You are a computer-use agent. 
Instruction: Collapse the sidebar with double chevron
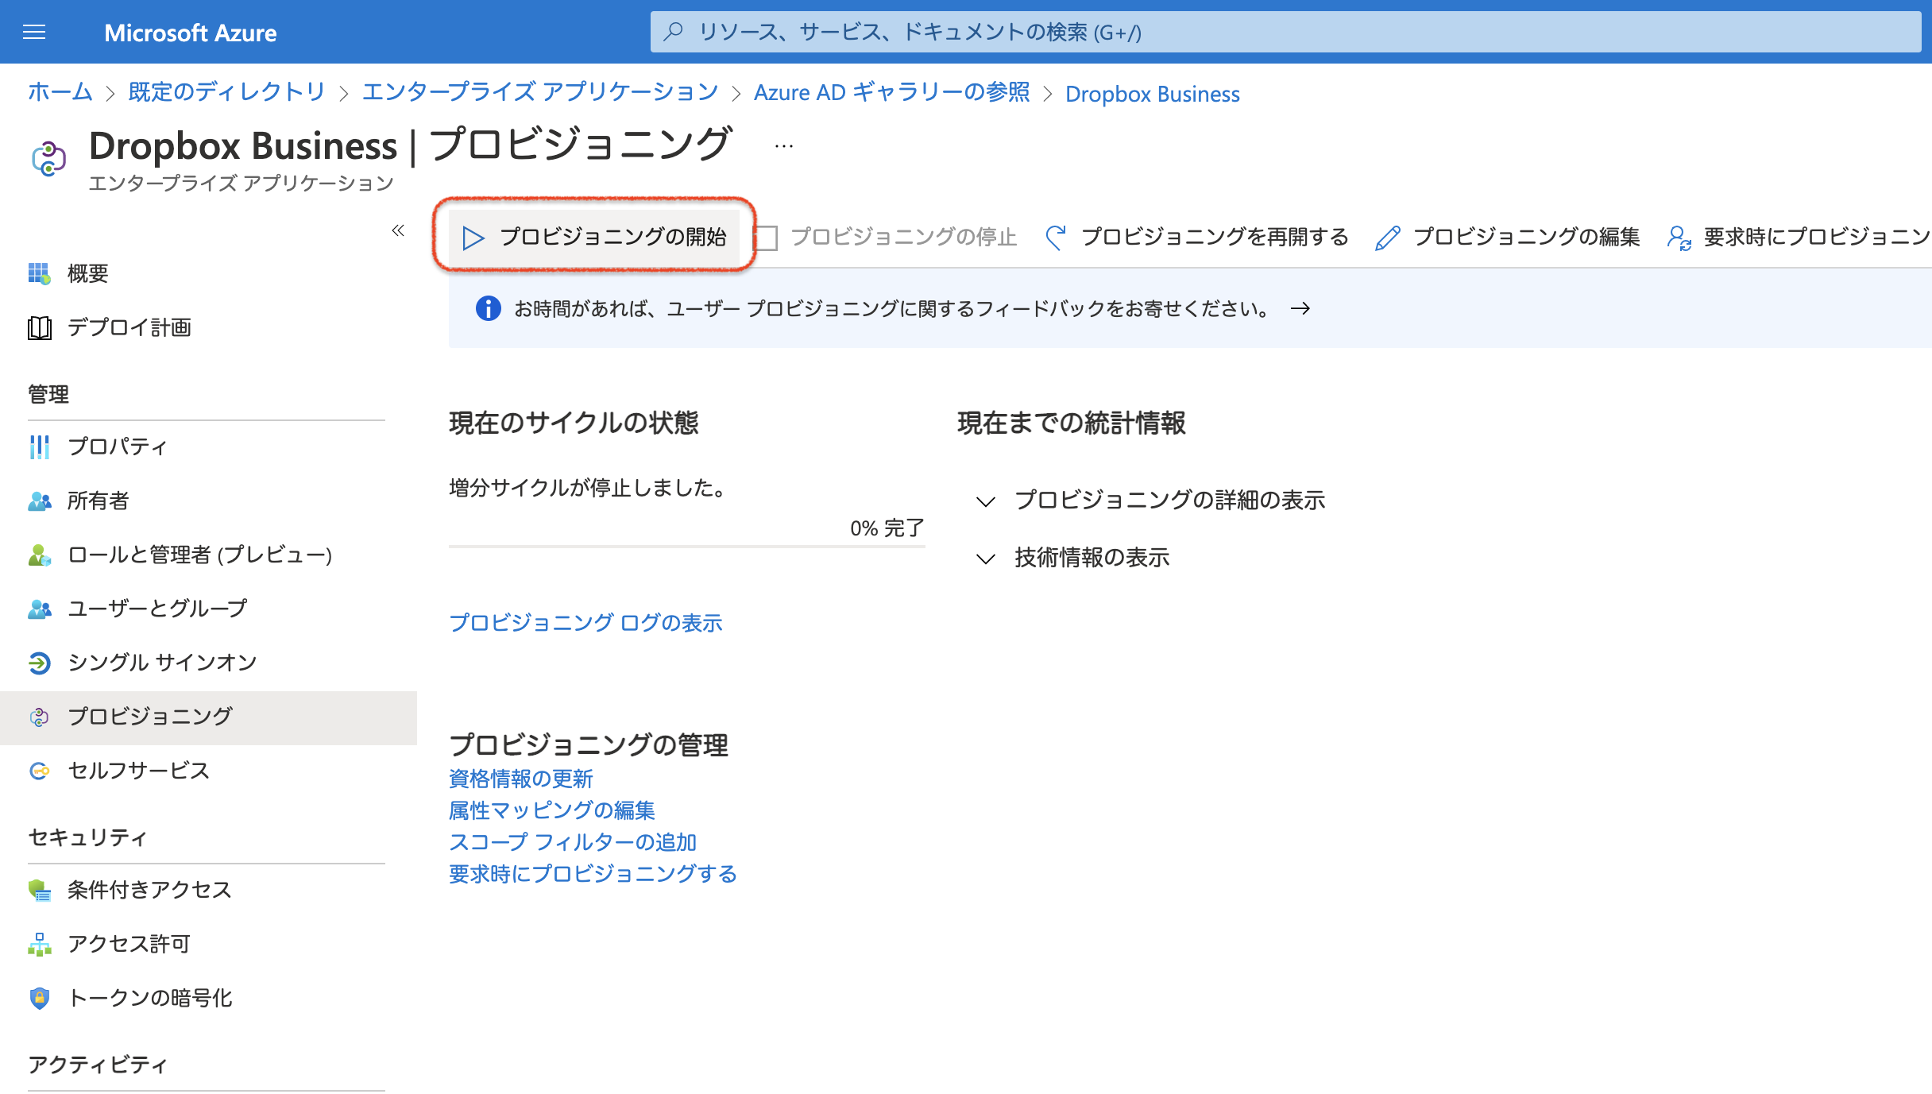398,230
